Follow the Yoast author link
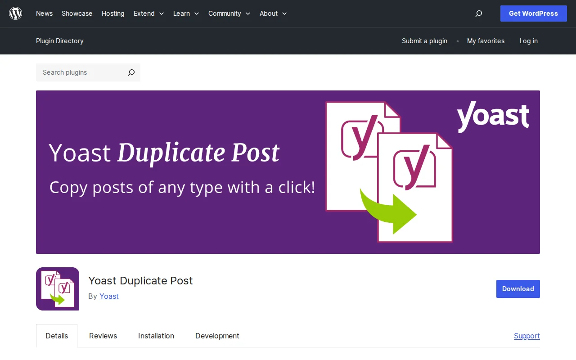Screen dimensions: 576x360 (109, 296)
